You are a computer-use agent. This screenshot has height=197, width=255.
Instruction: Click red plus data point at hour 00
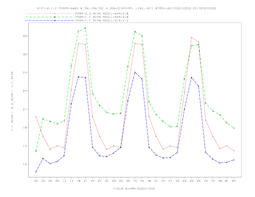point(36,117)
